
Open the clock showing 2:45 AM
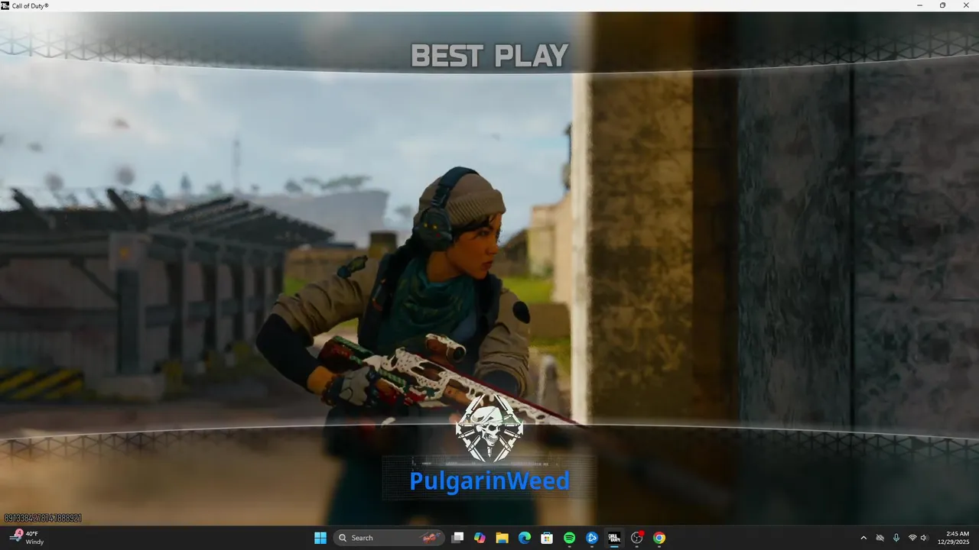(x=954, y=538)
